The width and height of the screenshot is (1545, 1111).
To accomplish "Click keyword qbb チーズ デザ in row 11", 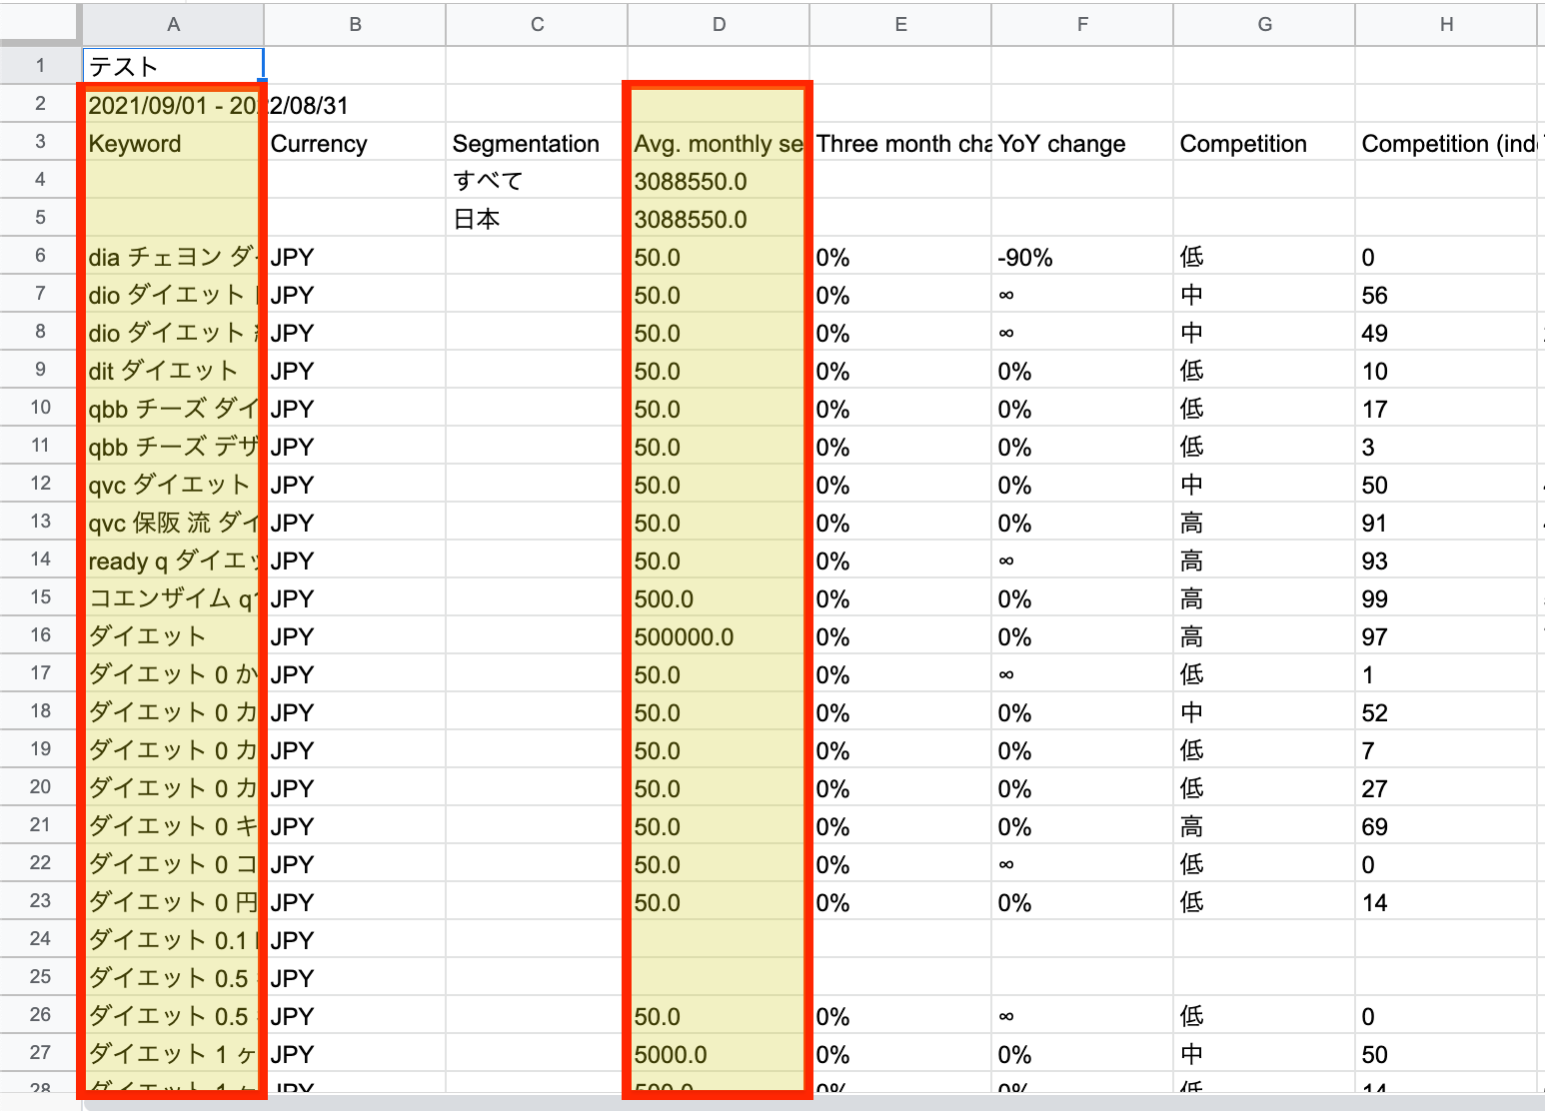I will [x=173, y=447].
